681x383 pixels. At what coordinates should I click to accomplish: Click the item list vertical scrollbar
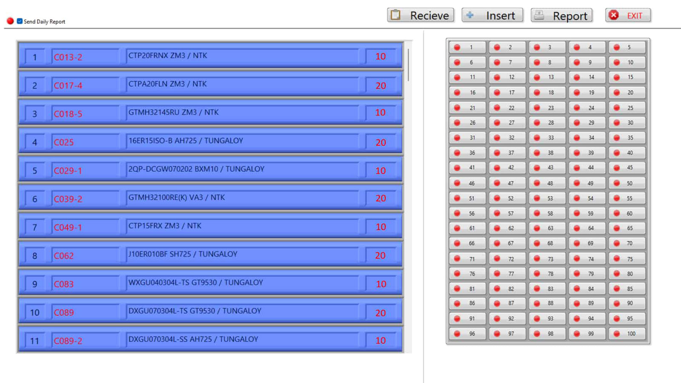(x=408, y=65)
